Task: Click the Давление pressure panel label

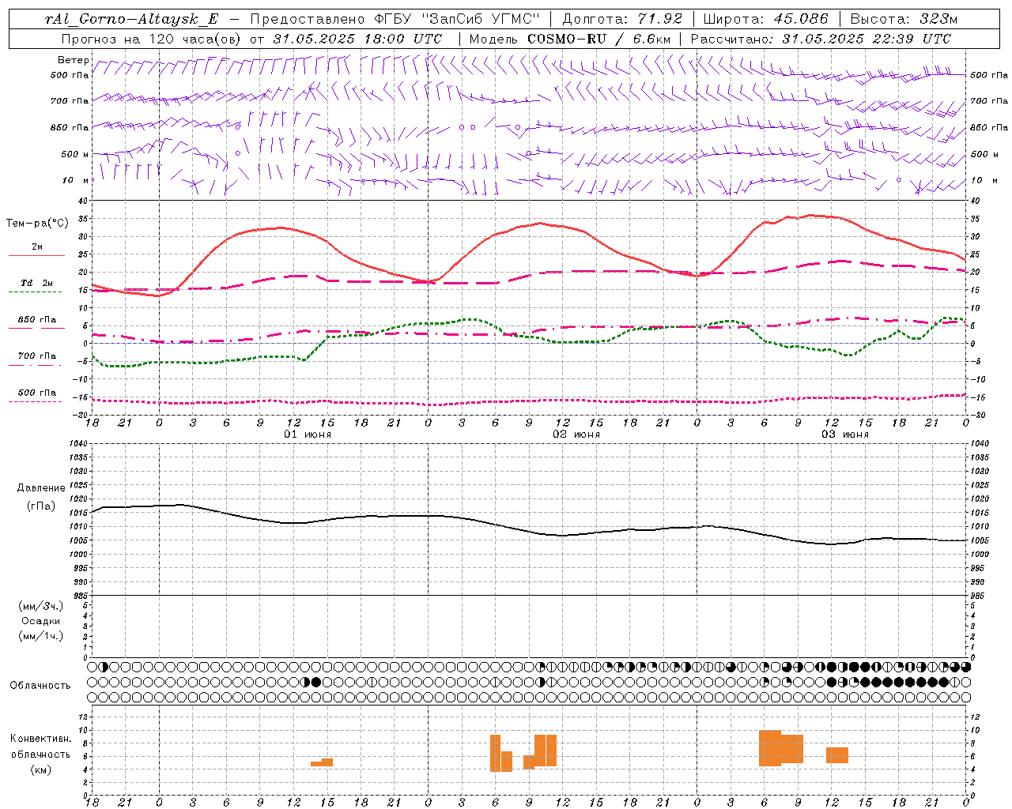Action: coord(41,488)
